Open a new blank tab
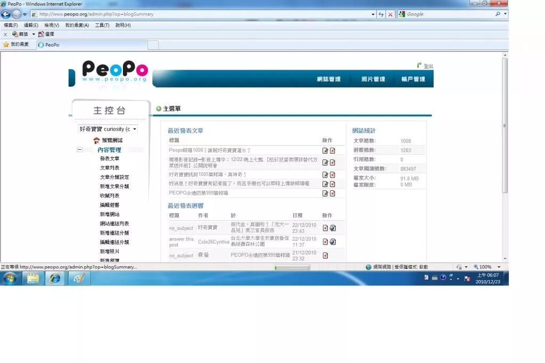Image resolution: width=545 pixels, height=363 pixels. (153, 45)
